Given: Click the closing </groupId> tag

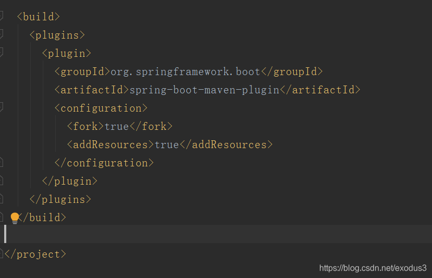Looking at the screenshot, I should pyautogui.click(x=292, y=72).
